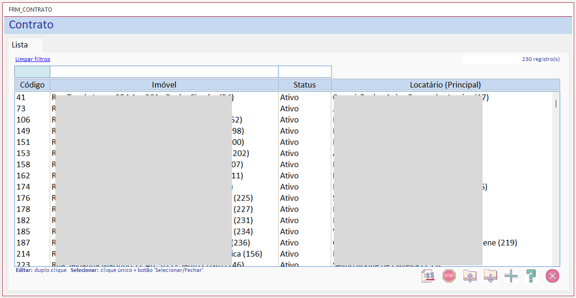
Task: Focus the Status filter field
Action: click(x=305, y=72)
